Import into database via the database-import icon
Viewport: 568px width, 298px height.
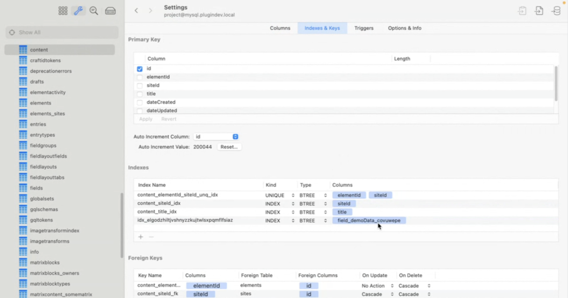(556, 10)
